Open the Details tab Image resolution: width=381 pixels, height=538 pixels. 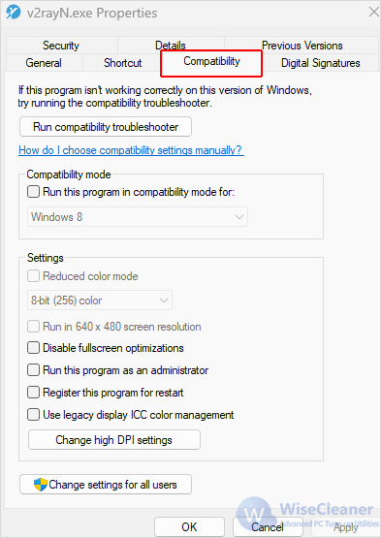pos(171,46)
